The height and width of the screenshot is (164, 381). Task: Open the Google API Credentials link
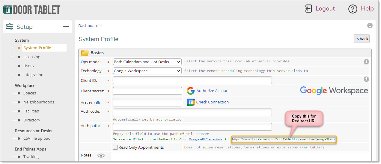(205, 139)
